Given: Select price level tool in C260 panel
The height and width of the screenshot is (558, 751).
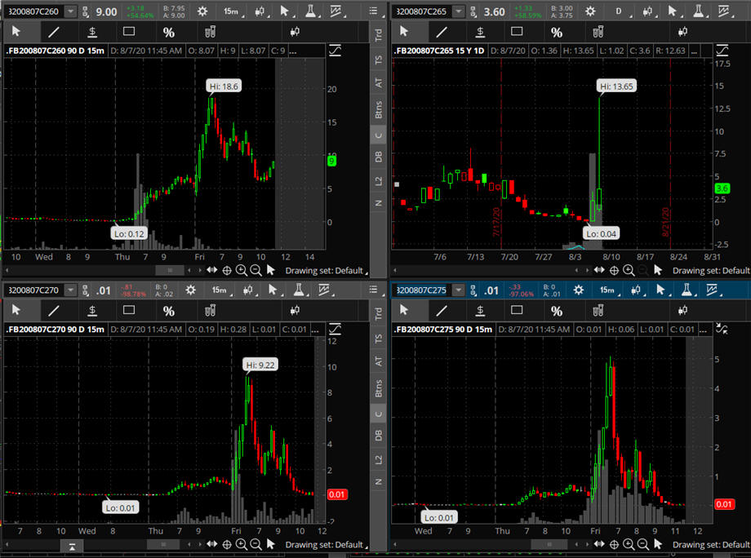Looking at the screenshot, I should 92,32.
